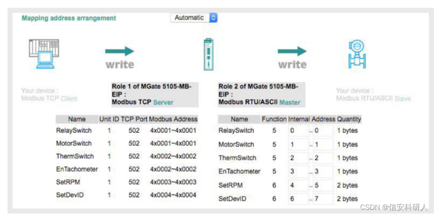This screenshot has height=215, width=434.
Task: Click the Quantity column header
Action: click(349, 119)
